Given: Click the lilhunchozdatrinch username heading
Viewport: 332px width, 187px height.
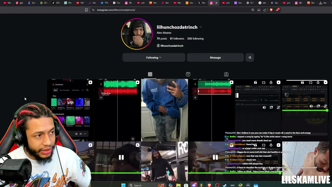Looking at the screenshot, I should click(x=177, y=27).
